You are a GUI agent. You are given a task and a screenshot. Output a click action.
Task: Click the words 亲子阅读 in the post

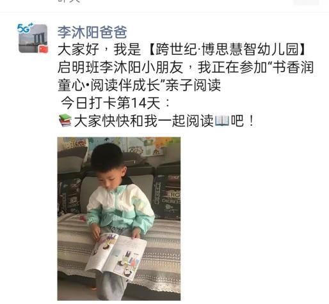point(193,86)
